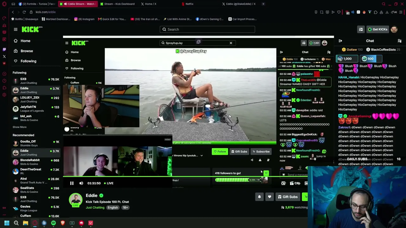Open Twitch icon in Opera sidebar
The height and width of the screenshot is (228, 406).
point(4,49)
